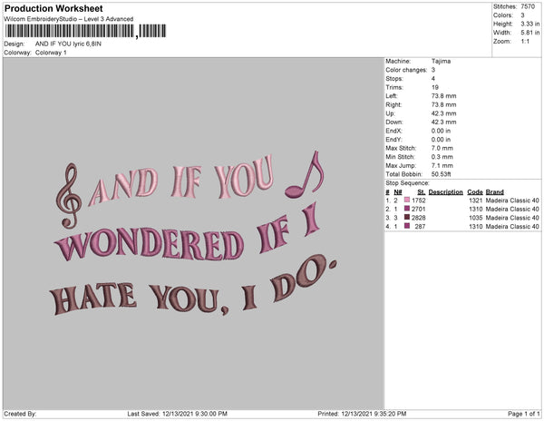
Task: Click the Brand column header
Action: click(494, 192)
